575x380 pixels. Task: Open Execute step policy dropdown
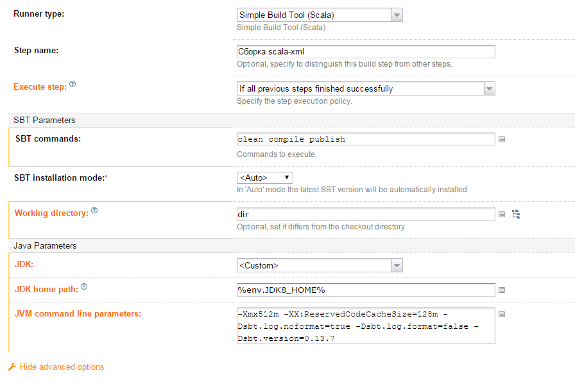[366, 88]
